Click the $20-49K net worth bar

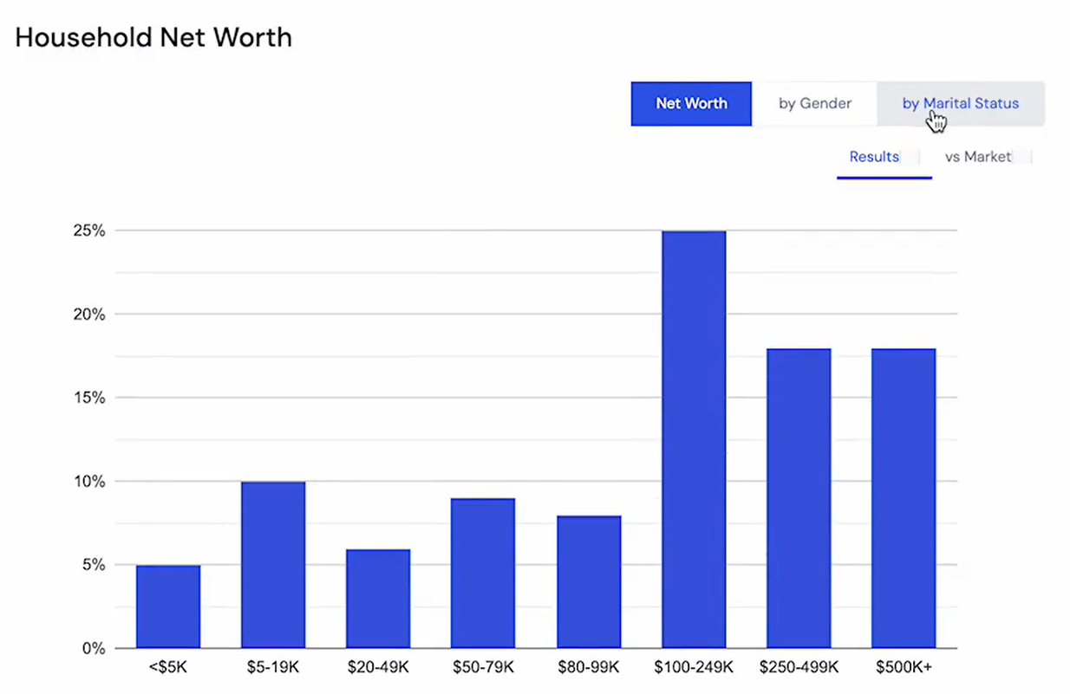tap(378, 599)
